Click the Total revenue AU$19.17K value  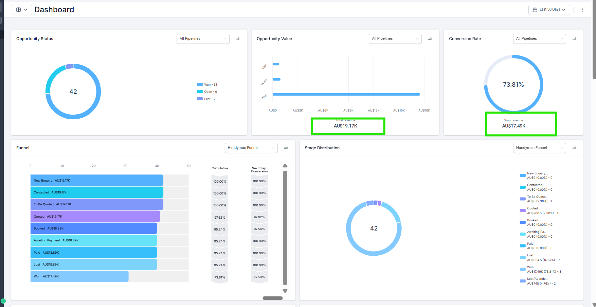345,126
